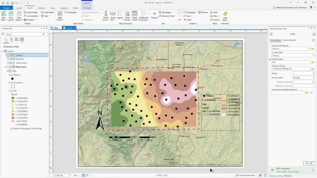
Task: Open the Connections dropdown
Action: tap(31, 16)
